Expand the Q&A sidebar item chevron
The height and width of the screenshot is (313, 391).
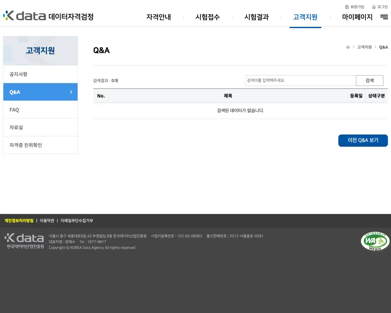click(71, 92)
